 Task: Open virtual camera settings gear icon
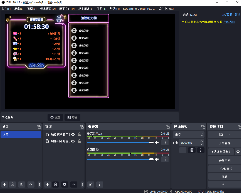(238, 152)
